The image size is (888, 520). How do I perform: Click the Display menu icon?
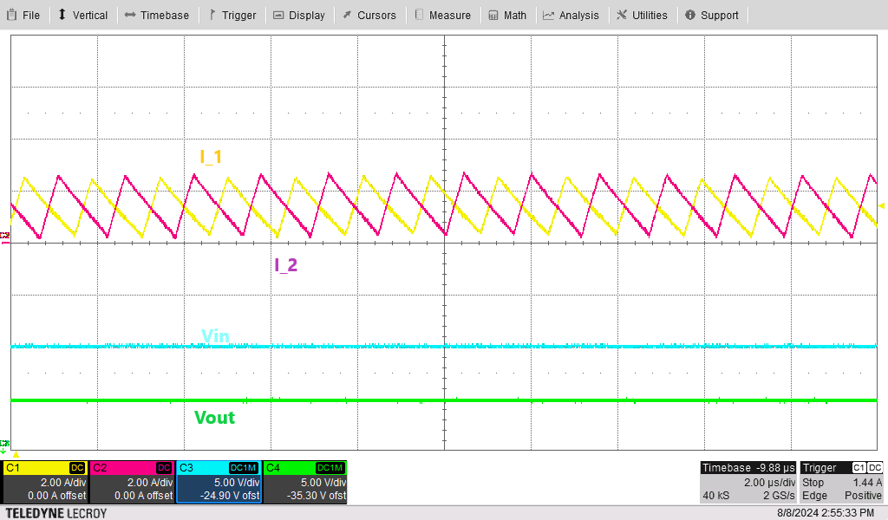(x=278, y=15)
